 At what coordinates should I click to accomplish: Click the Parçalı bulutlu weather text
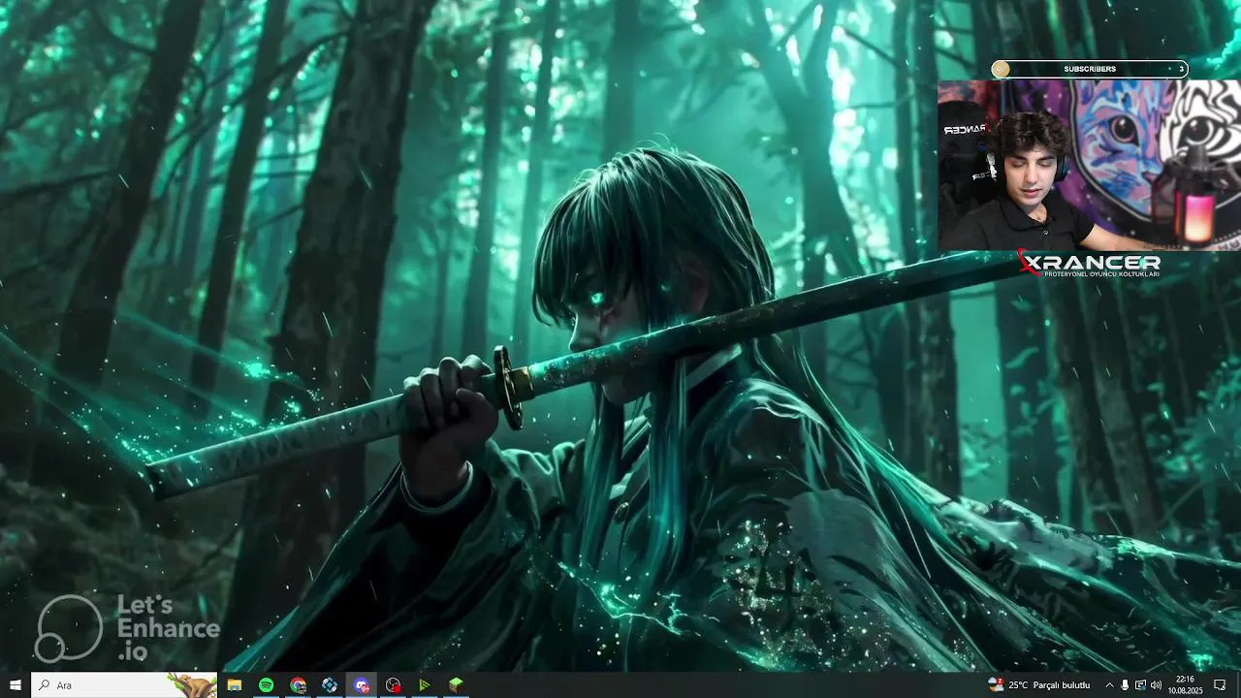click(1062, 685)
